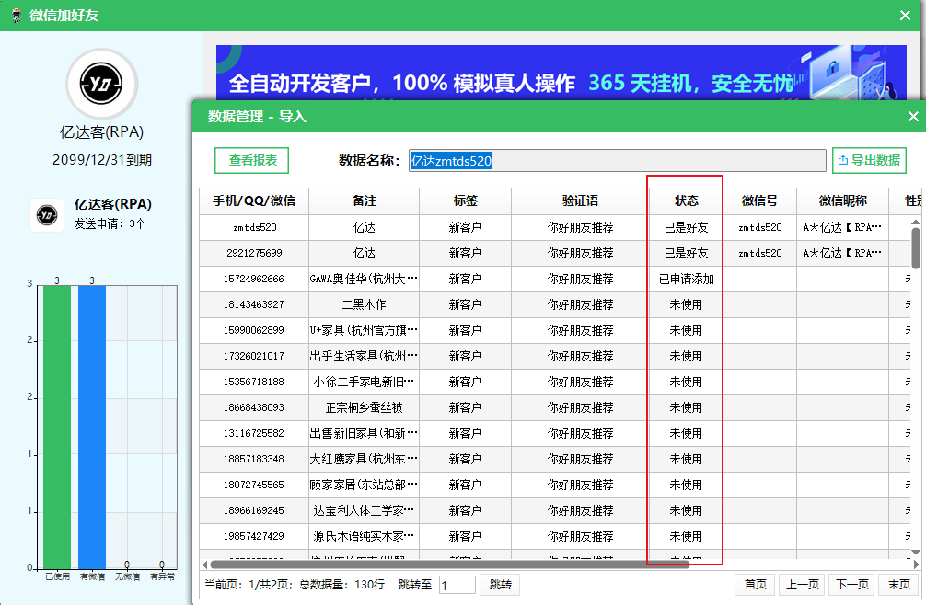Screen dimensions: 926x605
Task: Click the 亿达客 round logo avatar
Action: tap(101, 84)
